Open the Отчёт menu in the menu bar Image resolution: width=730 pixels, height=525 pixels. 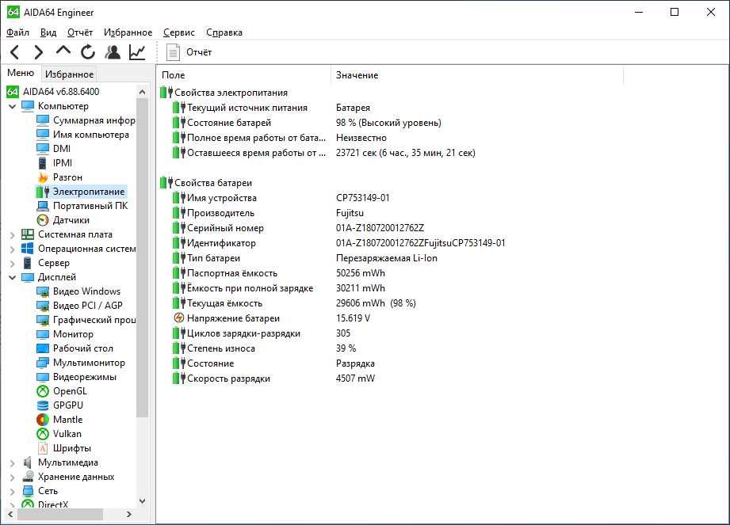coord(80,32)
